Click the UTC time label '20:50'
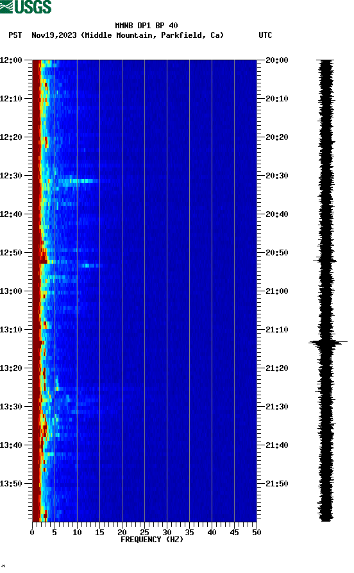This screenshot has width=354, height=573. (277, 253)
